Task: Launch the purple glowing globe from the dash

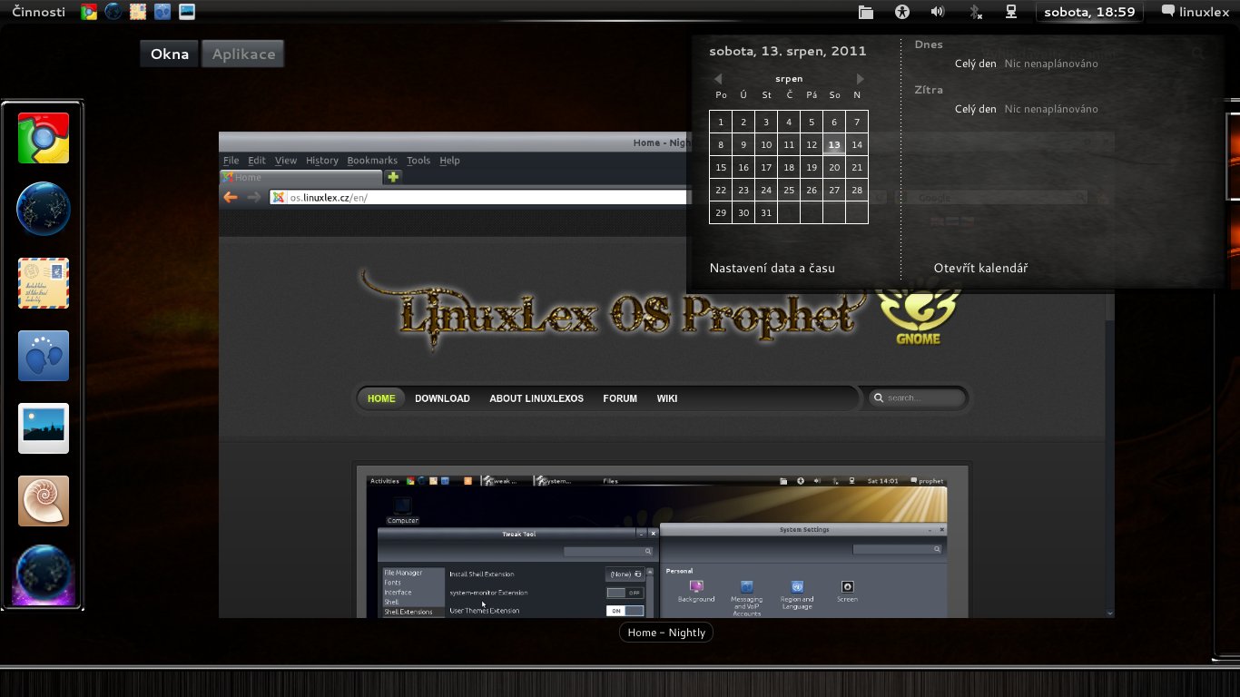Action: coord(44,575)
